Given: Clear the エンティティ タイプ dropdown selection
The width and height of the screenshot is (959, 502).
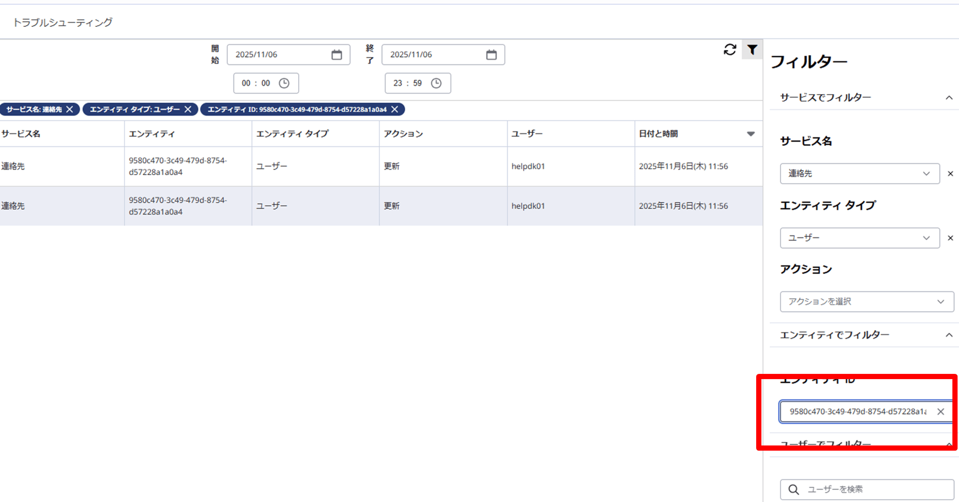Looking at the screenshot, I should tap(950, 238).
